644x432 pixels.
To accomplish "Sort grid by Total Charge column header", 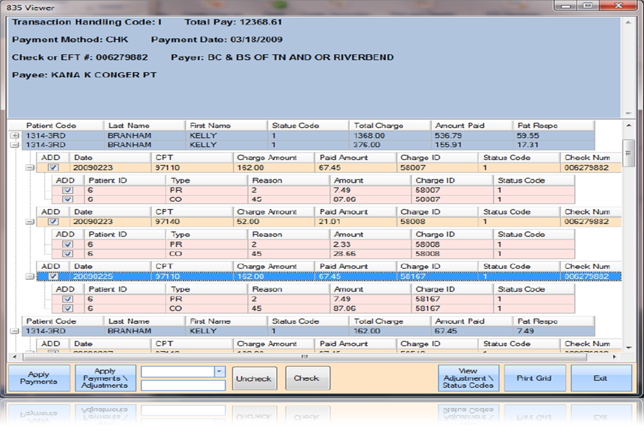I will pyautogui.click(x=378, y=126).
